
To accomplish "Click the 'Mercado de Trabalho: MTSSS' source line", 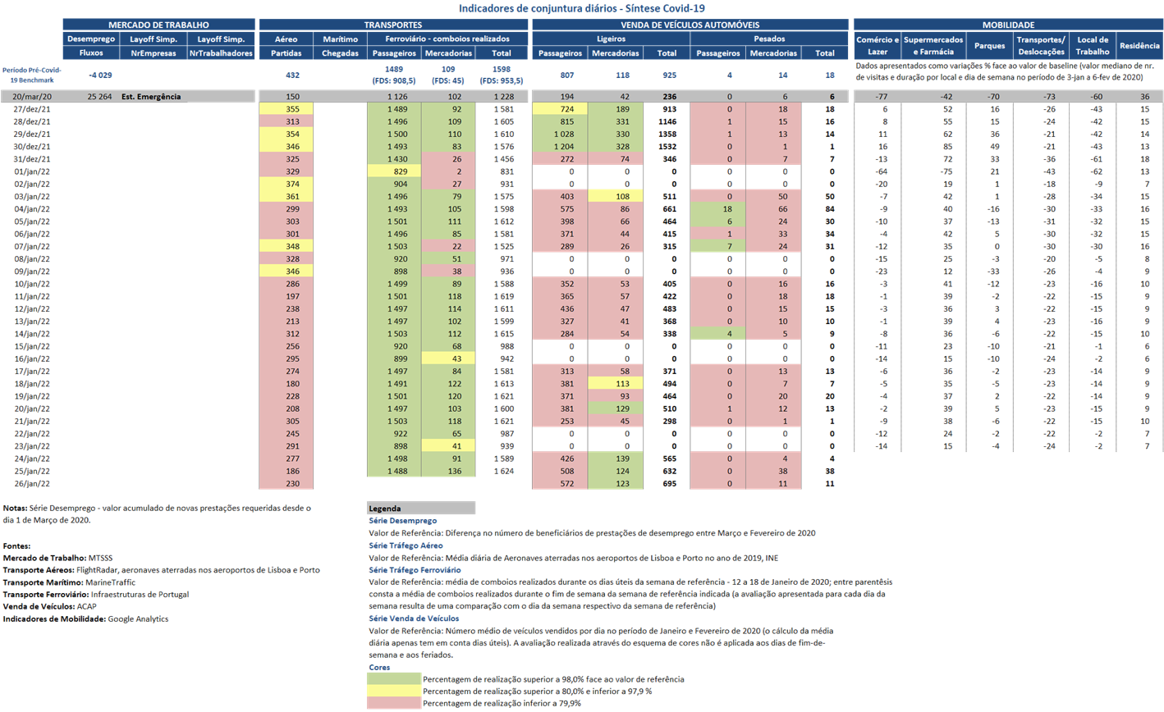I will coord(57,558).
